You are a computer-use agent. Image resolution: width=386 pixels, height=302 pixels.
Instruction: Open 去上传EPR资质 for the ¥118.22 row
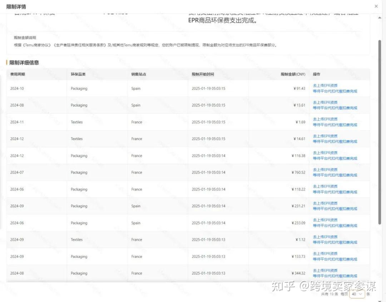325,186
